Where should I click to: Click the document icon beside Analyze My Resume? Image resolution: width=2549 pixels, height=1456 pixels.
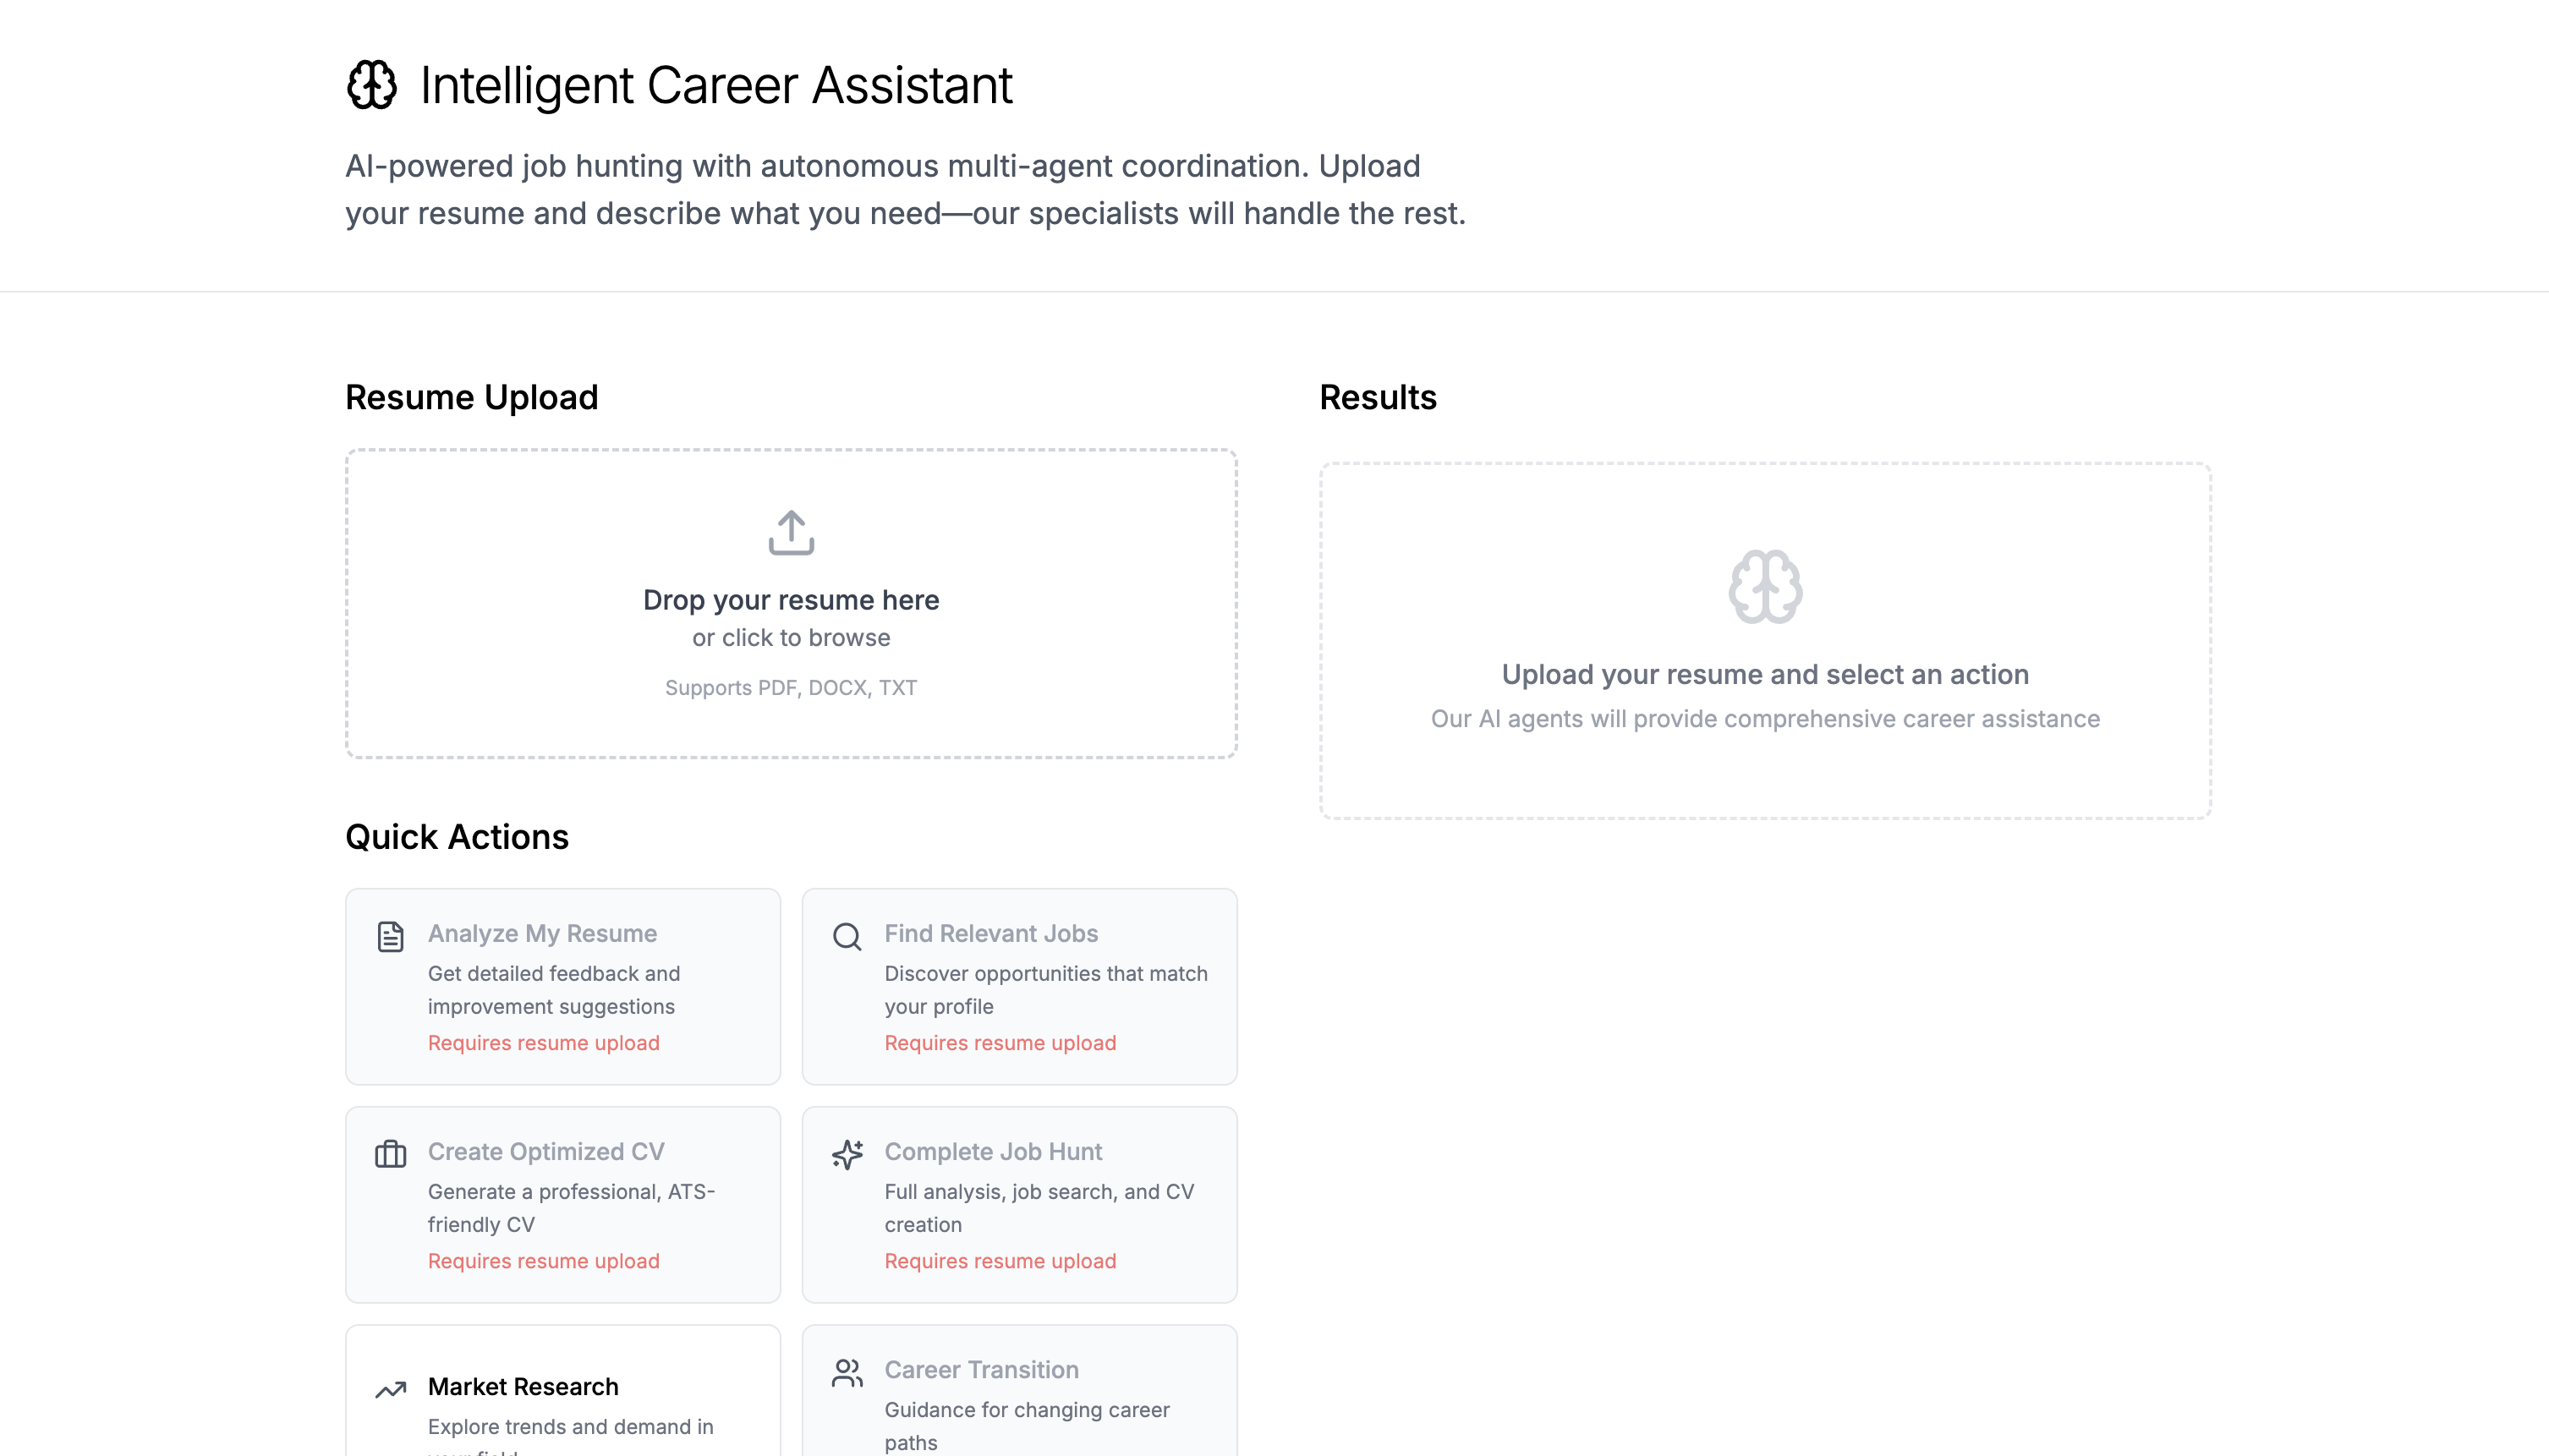coord(390,937)
